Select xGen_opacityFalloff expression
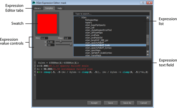177x108 pixels. click(x=95, y=43)
